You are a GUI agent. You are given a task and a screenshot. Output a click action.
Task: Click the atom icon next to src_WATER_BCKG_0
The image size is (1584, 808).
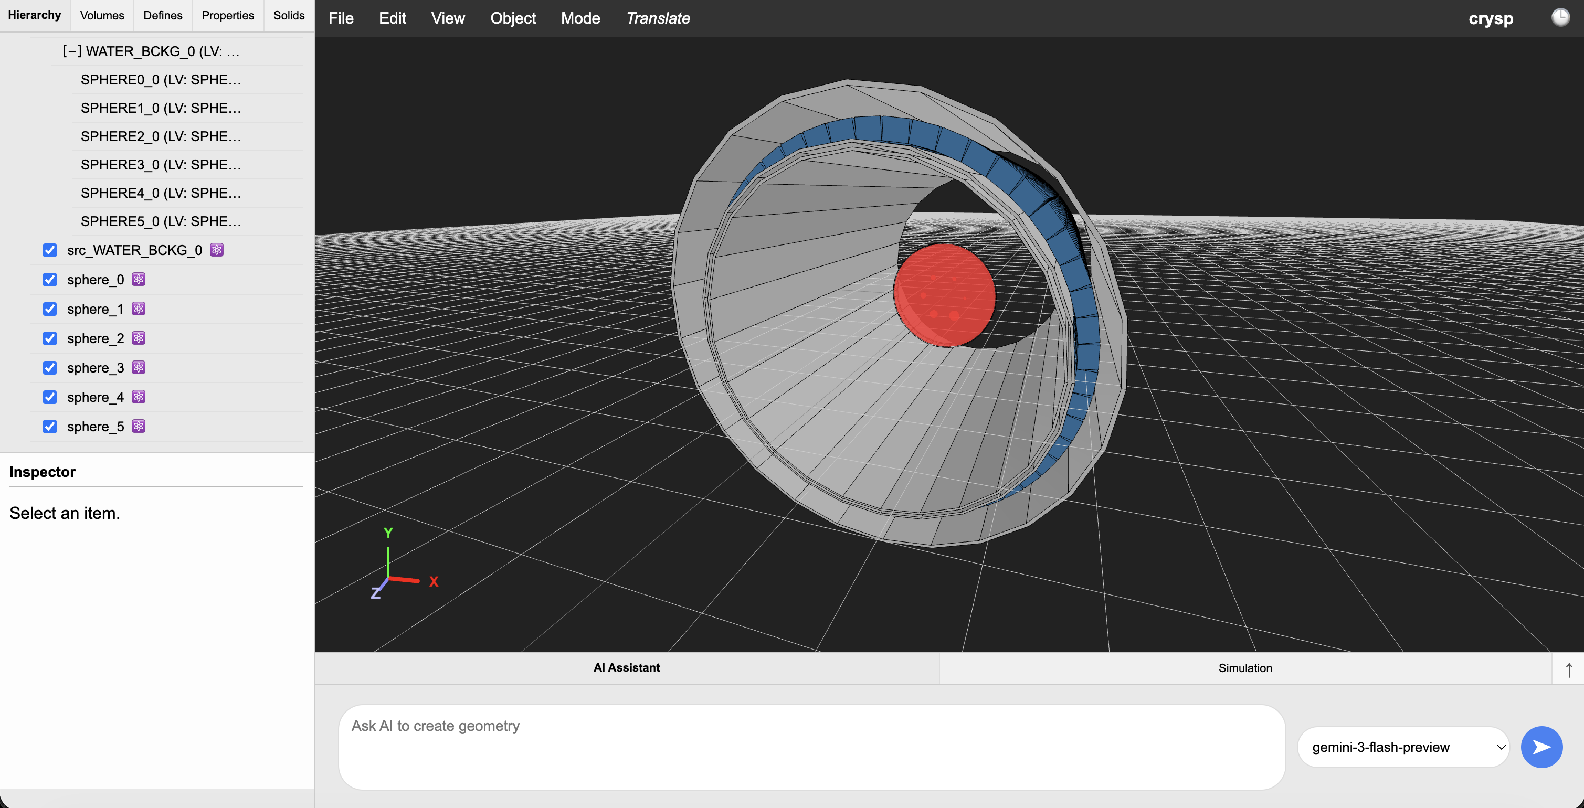[216, 250]
